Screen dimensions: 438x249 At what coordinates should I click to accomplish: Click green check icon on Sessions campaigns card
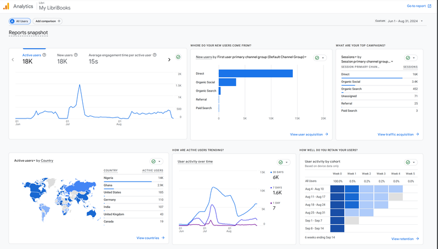pyautogui.click(x=408, y=58)
